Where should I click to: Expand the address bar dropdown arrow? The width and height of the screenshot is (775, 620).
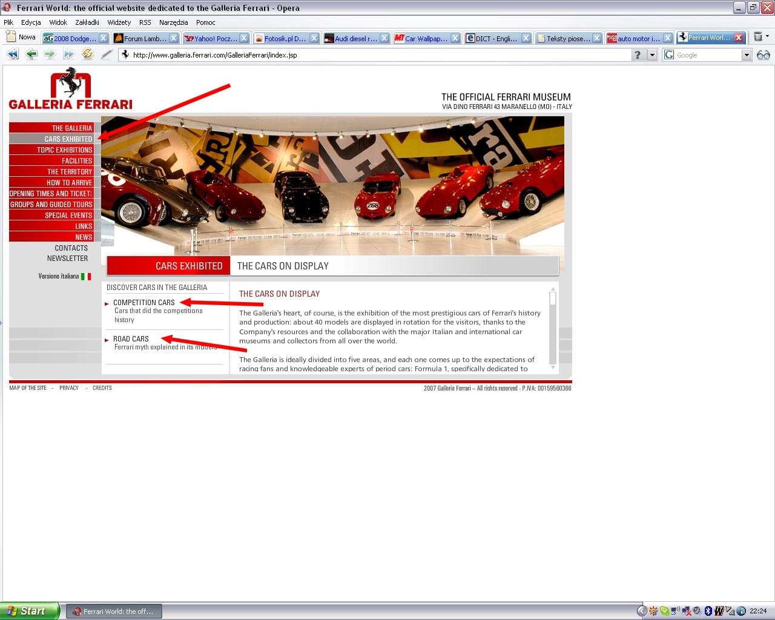coord(652,55)
